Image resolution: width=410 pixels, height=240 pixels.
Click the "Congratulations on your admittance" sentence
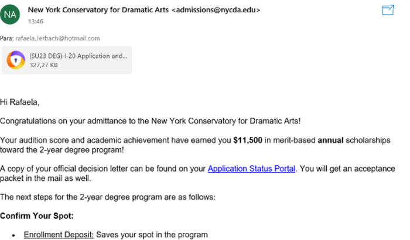pyautogui.click(x=135, y=121)
